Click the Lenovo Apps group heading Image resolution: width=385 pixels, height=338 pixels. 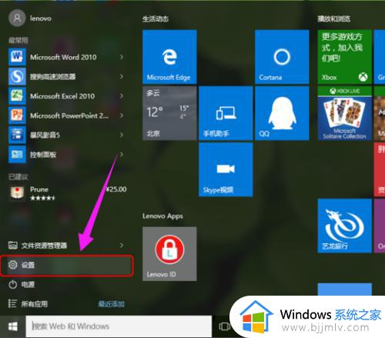coord(162,216)
